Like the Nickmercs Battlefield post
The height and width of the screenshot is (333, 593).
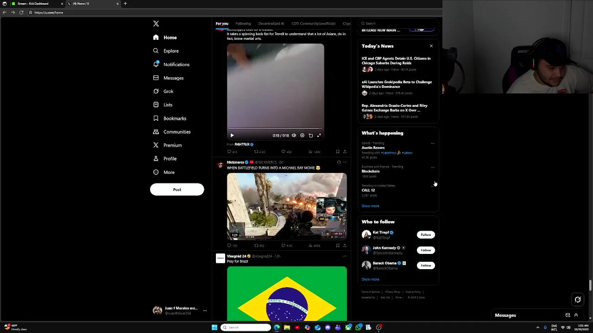[x=287, y=246]
